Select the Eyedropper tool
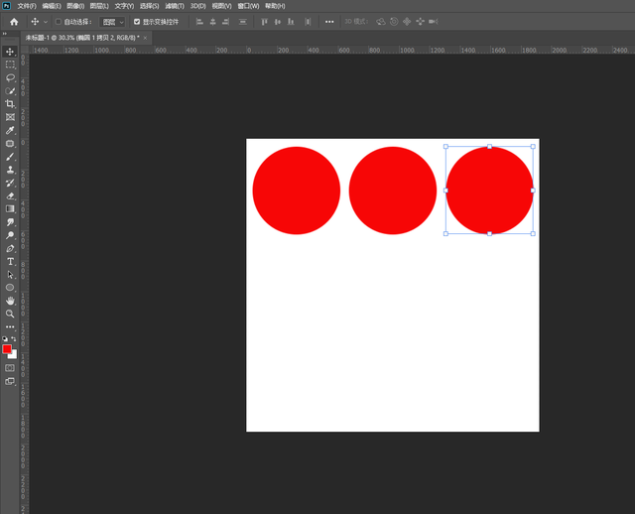Viewport: 635px width, 514px height. (x=10, y=130)
